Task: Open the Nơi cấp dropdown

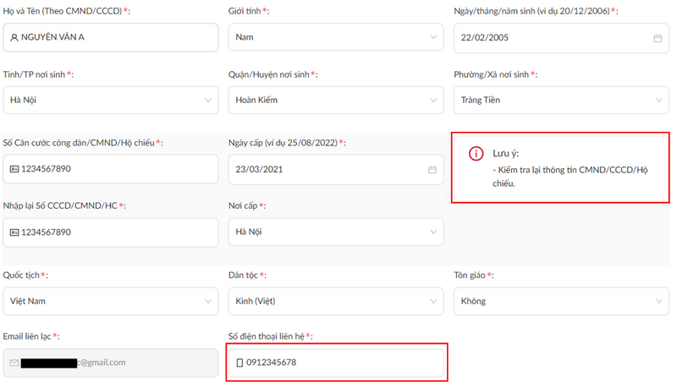Action: (x=336, y=232)
